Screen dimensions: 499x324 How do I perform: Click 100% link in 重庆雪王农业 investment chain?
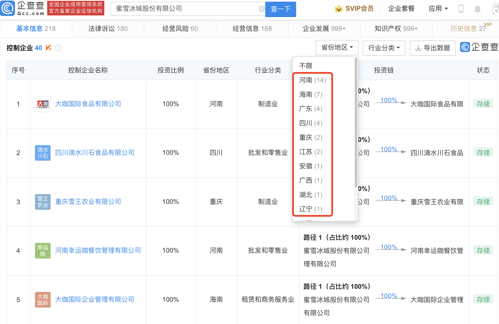point(389,198)
